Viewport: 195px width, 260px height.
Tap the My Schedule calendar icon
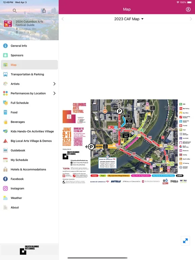click(x=5, y=160)
